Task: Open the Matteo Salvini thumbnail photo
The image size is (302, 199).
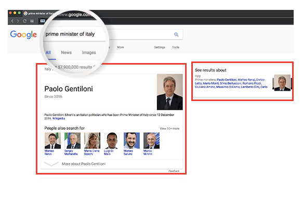Action: point(132,141)
